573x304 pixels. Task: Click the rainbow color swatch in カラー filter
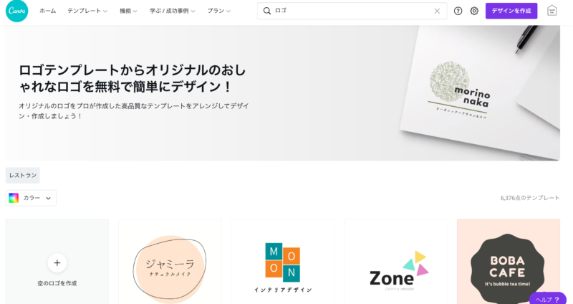(x=14, y=198)
